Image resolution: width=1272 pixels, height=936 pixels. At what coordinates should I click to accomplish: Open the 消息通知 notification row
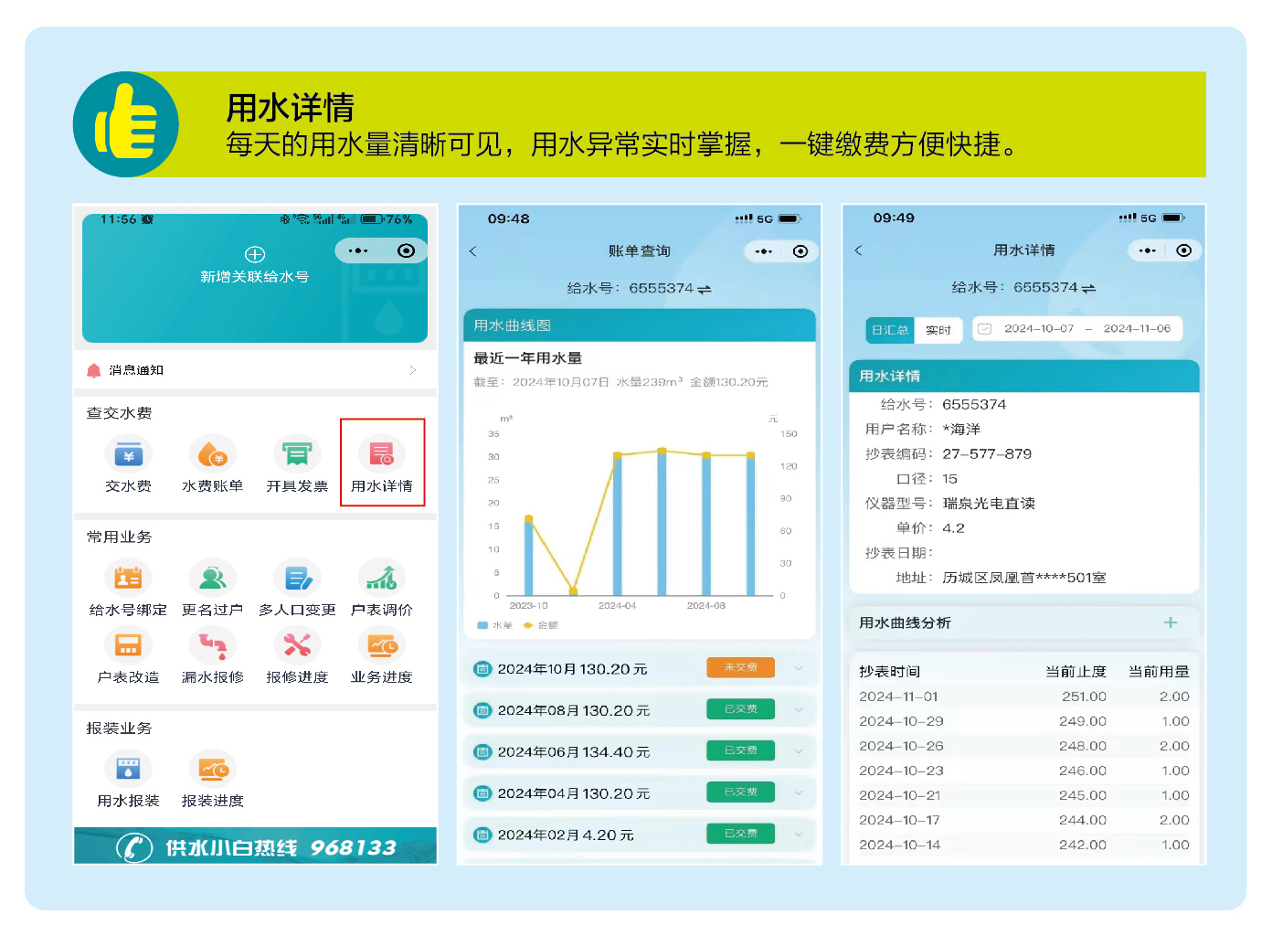pyautogui.click(x=255, y=370)
